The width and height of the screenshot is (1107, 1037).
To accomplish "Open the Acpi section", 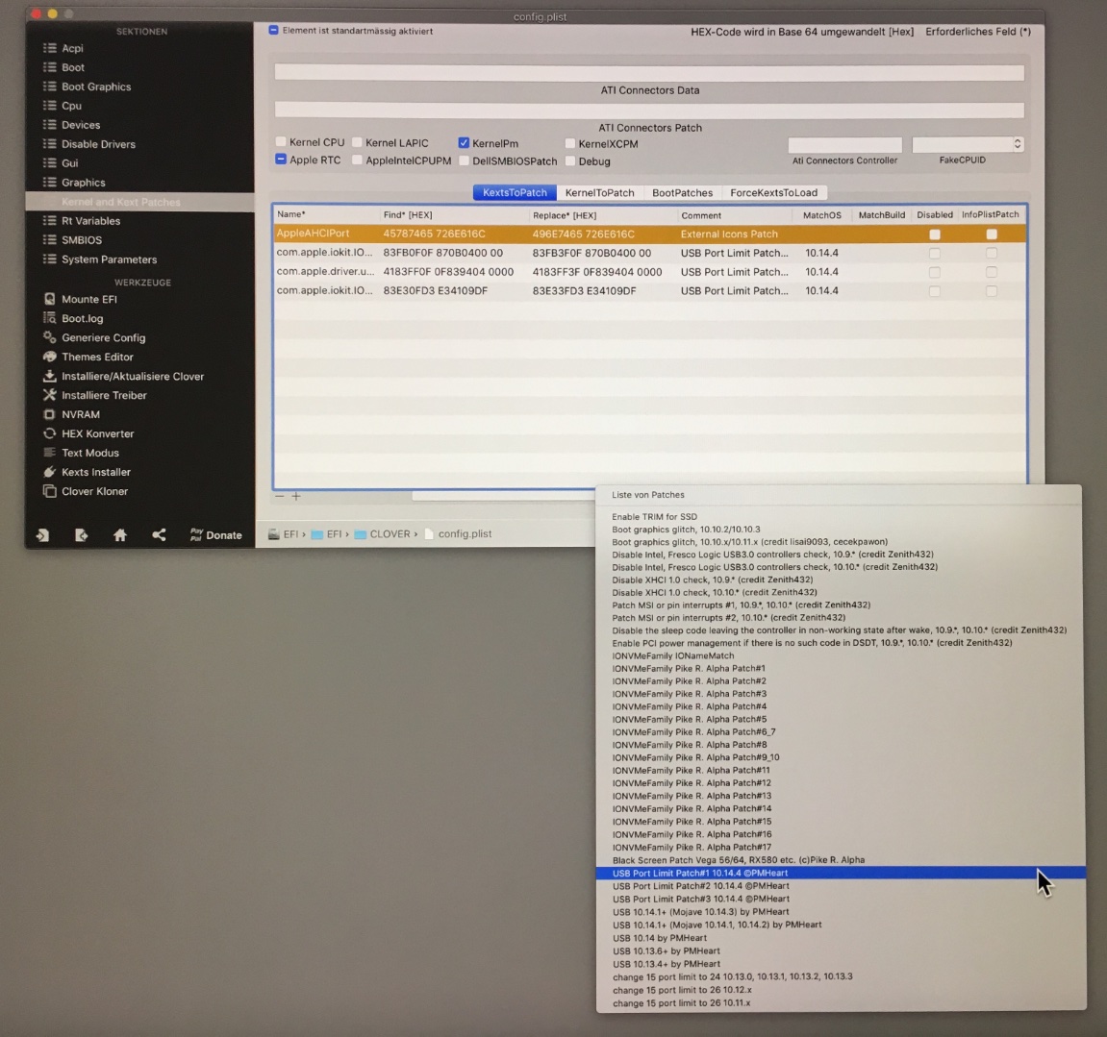I will coord(72,48).
